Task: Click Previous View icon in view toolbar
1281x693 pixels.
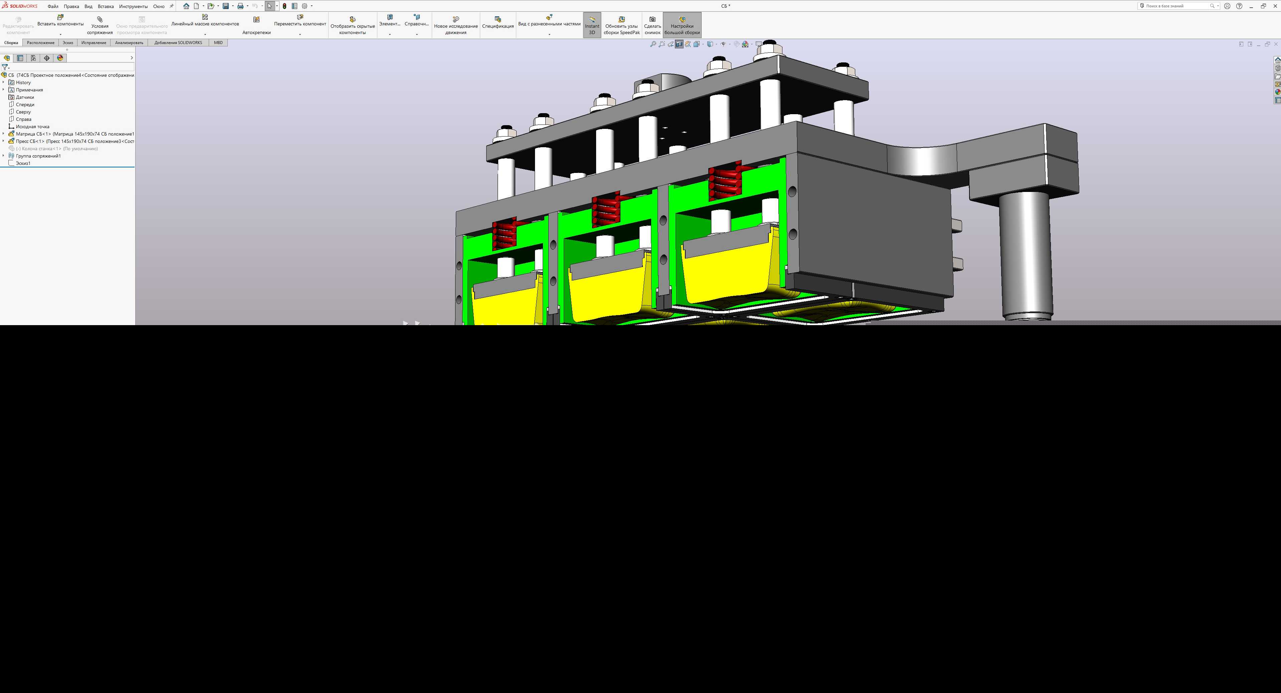Action: pos(670,44)
